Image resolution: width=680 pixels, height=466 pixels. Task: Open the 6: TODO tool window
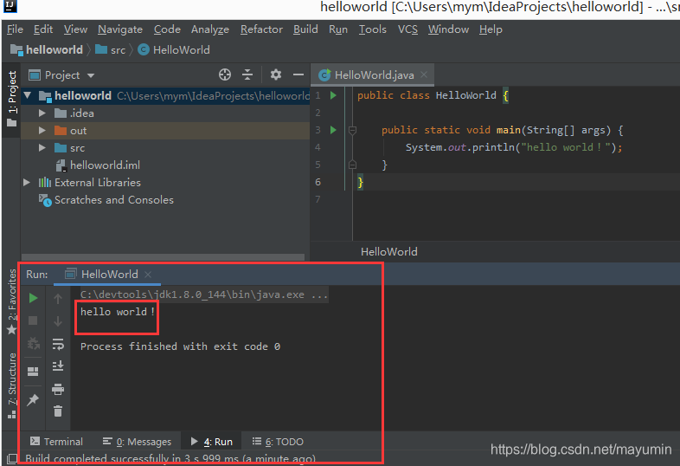click(x=278, y=442)
